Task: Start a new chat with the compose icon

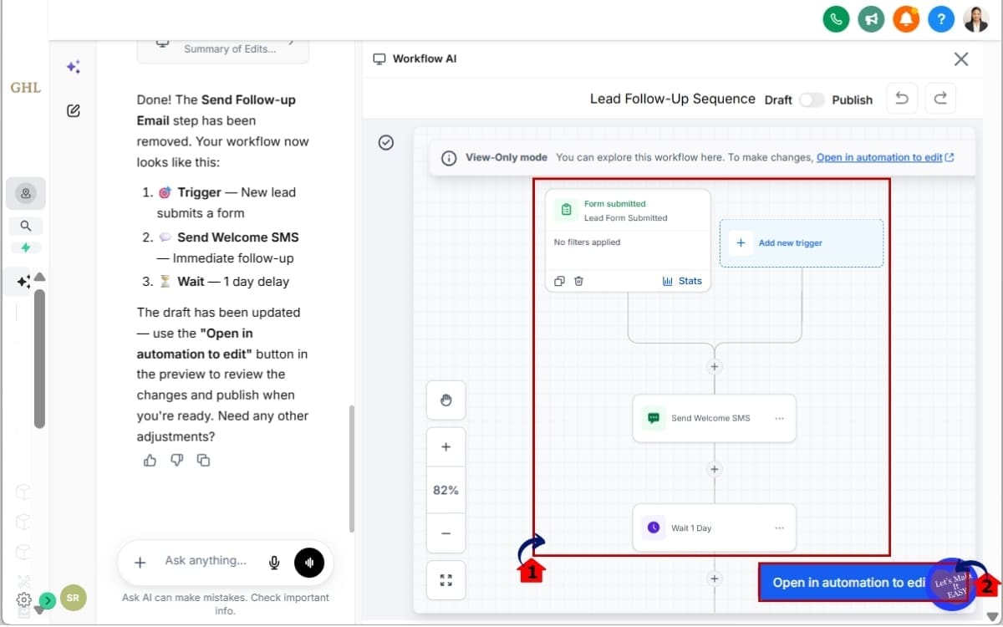Action: click(x=74, y=110)
